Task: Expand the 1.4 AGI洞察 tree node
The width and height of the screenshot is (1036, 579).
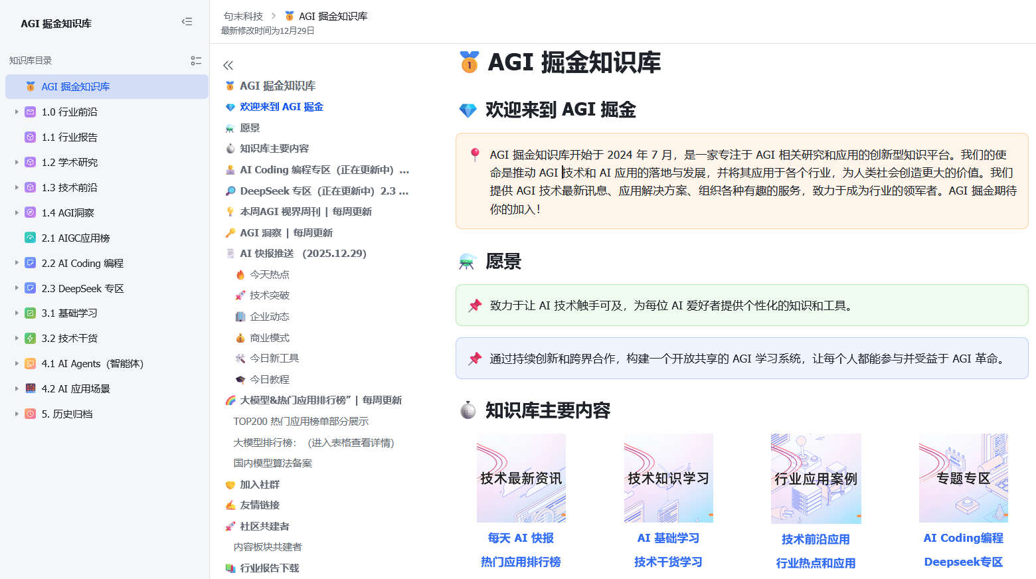Action: click(17, 212)
